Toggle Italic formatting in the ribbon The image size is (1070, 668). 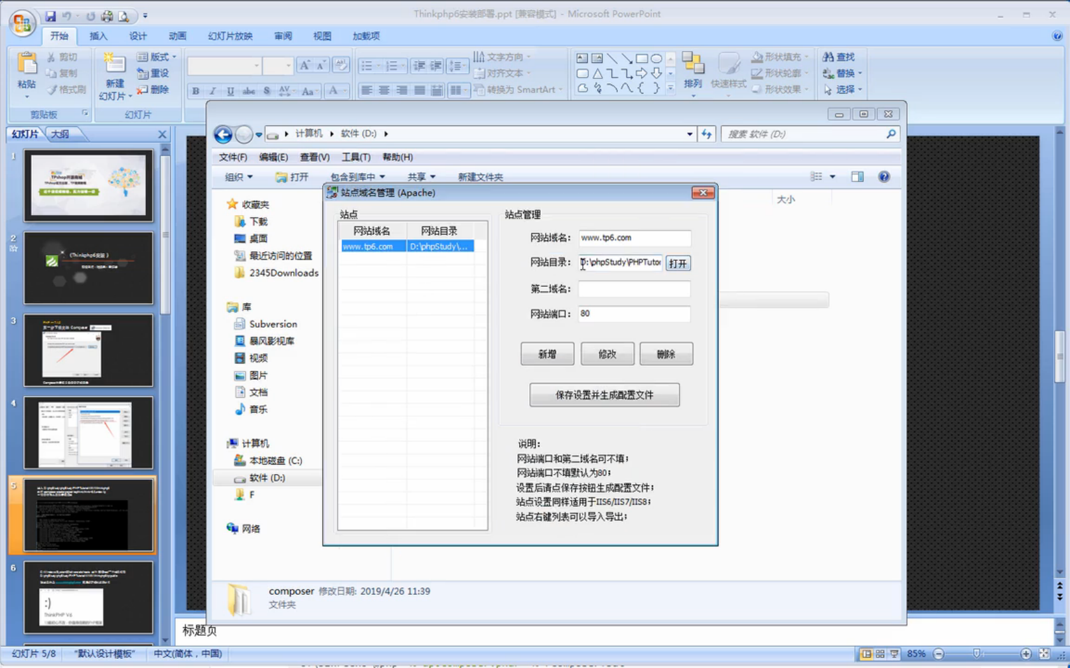[213, 91]
